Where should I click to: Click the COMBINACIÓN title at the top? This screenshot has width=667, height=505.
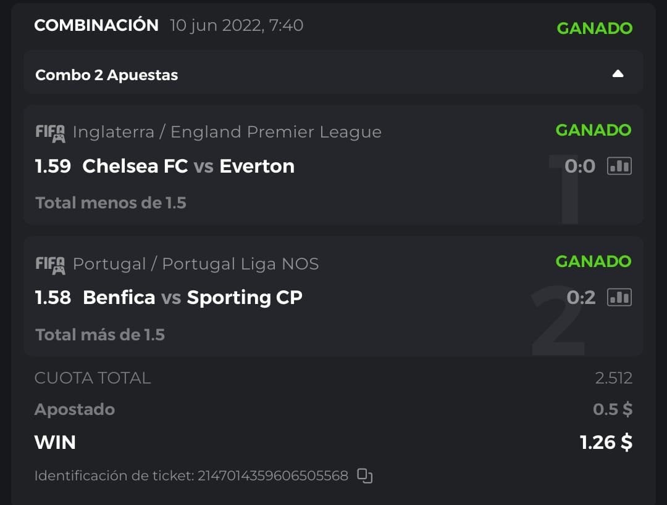point(96,25)
